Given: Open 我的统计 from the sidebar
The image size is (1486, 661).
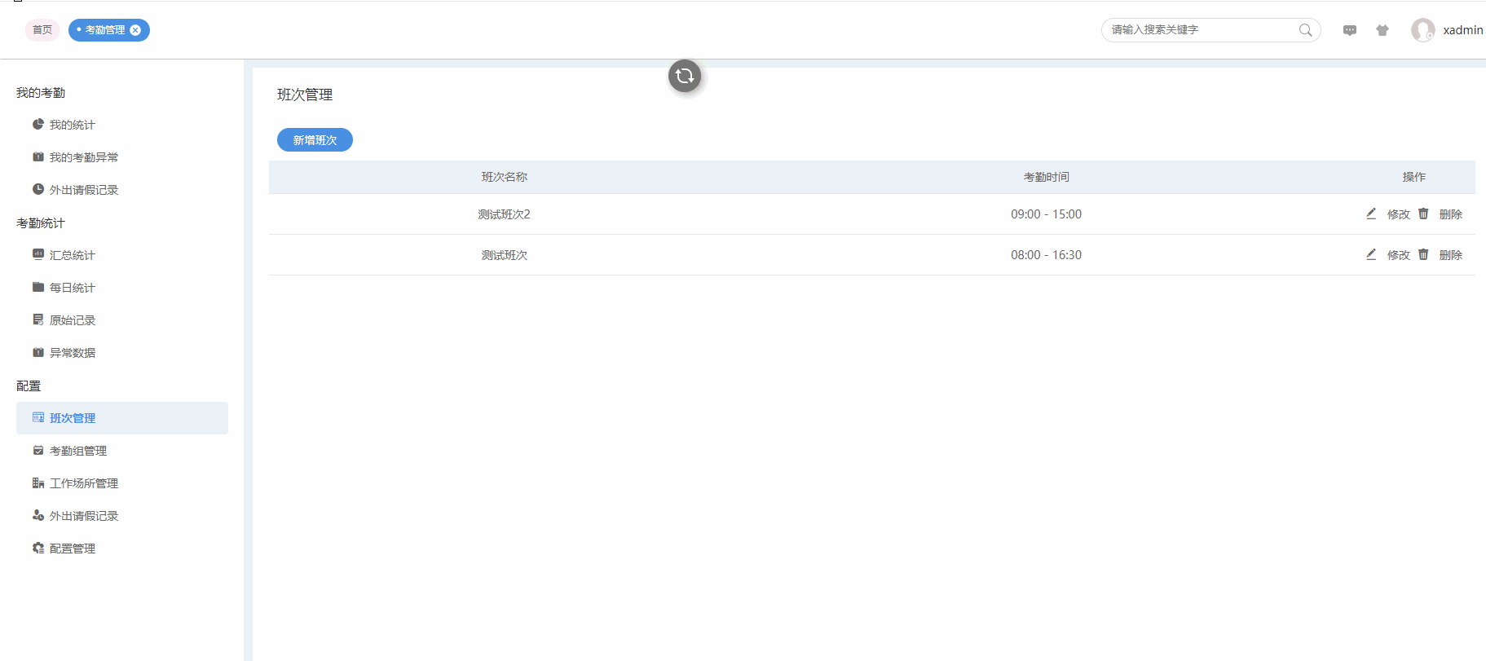Looking at the screenshot, I should point(122,125).
